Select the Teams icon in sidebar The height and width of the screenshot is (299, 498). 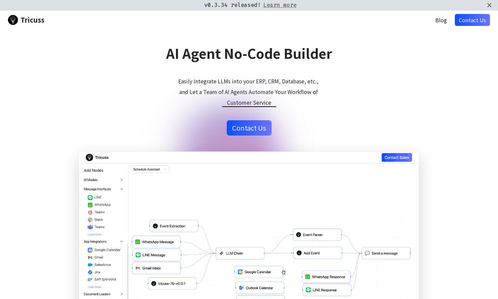coord(90,227)
